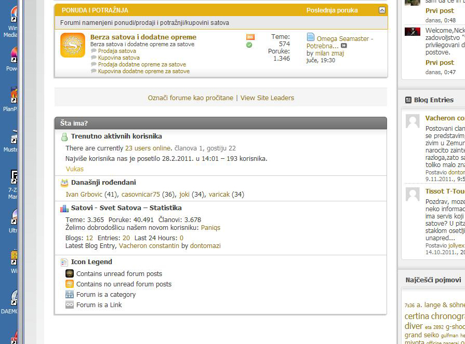465x344 pixels.
Task: Open View Site Leaders page
Action: pyautogui.click(x=267, y=98)
